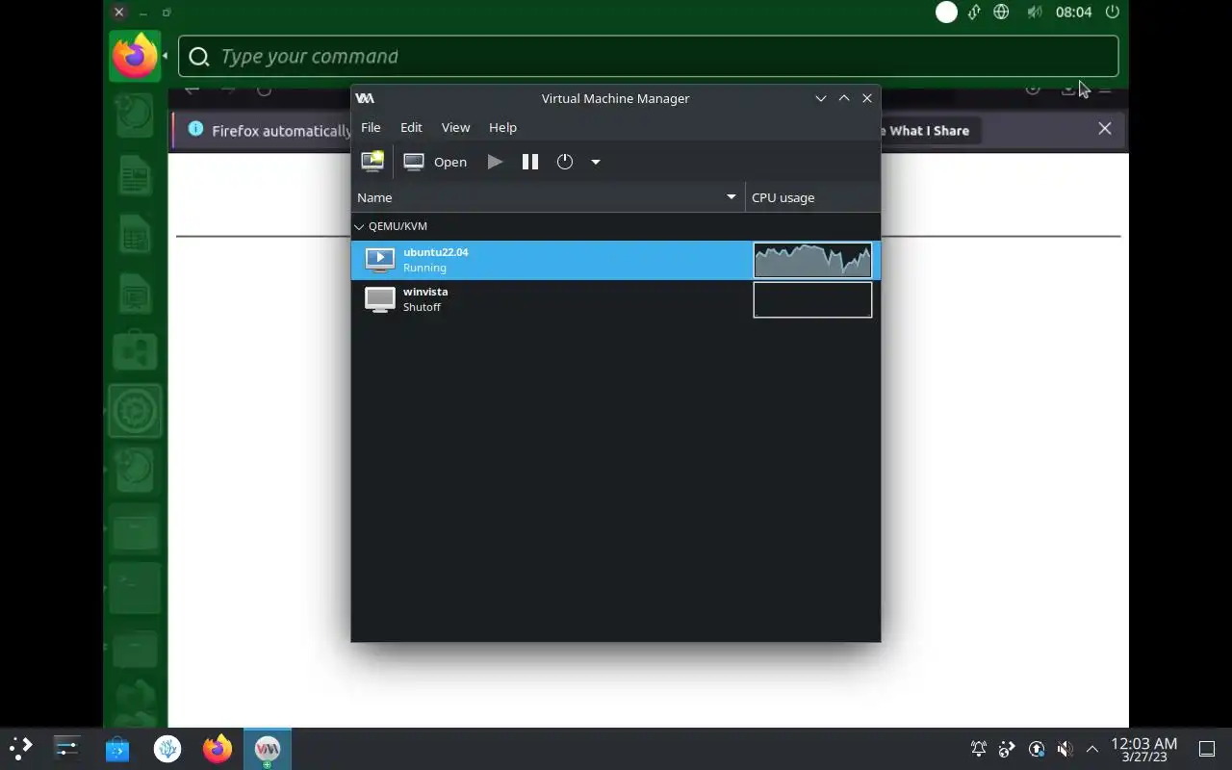Click the guest power icon beside the clock
Image resolution: width=1232 pixels, height=770 pixels.
pyautogui.click(x=1113, y=13)
